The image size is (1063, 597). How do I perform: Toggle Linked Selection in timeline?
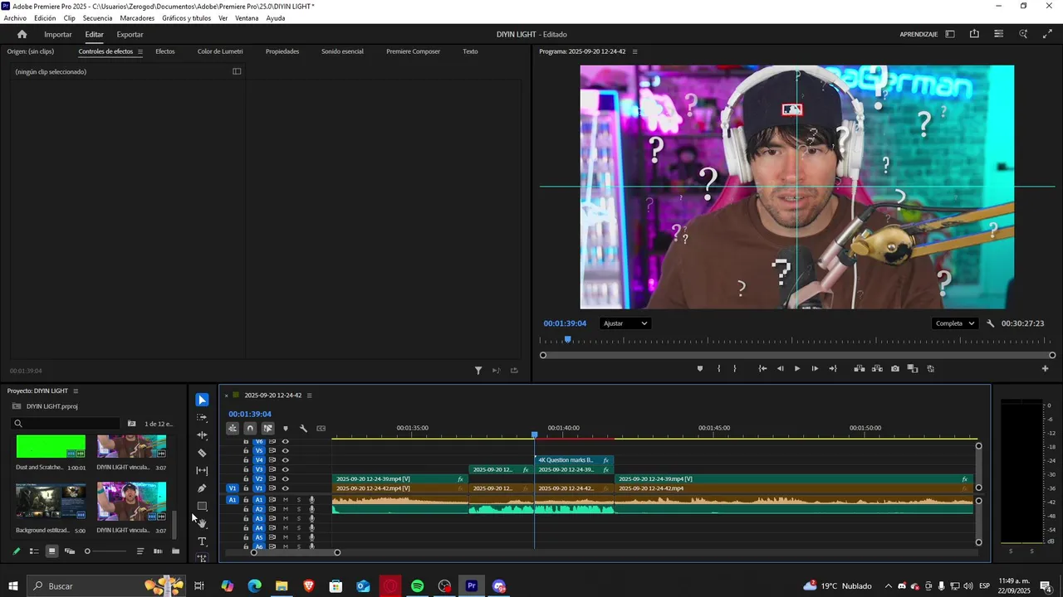point(267,429)
